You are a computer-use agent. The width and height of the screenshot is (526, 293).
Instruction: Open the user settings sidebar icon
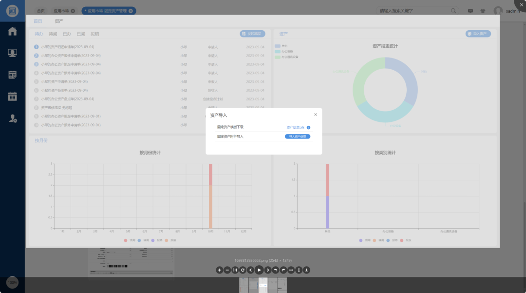(x=13, y=118)
